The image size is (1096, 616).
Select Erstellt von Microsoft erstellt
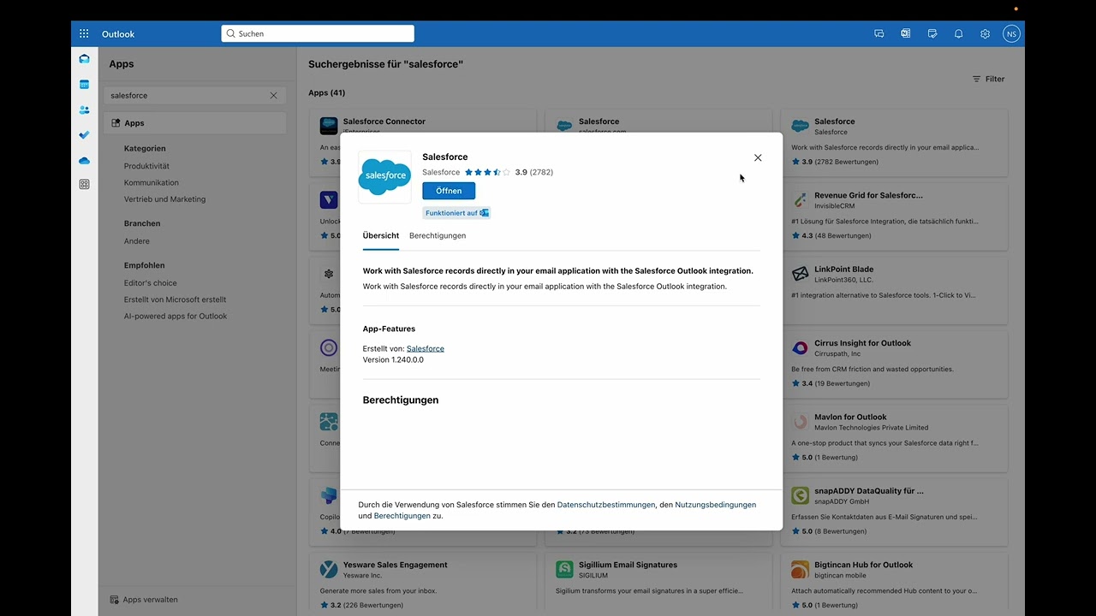click(175, 299)
